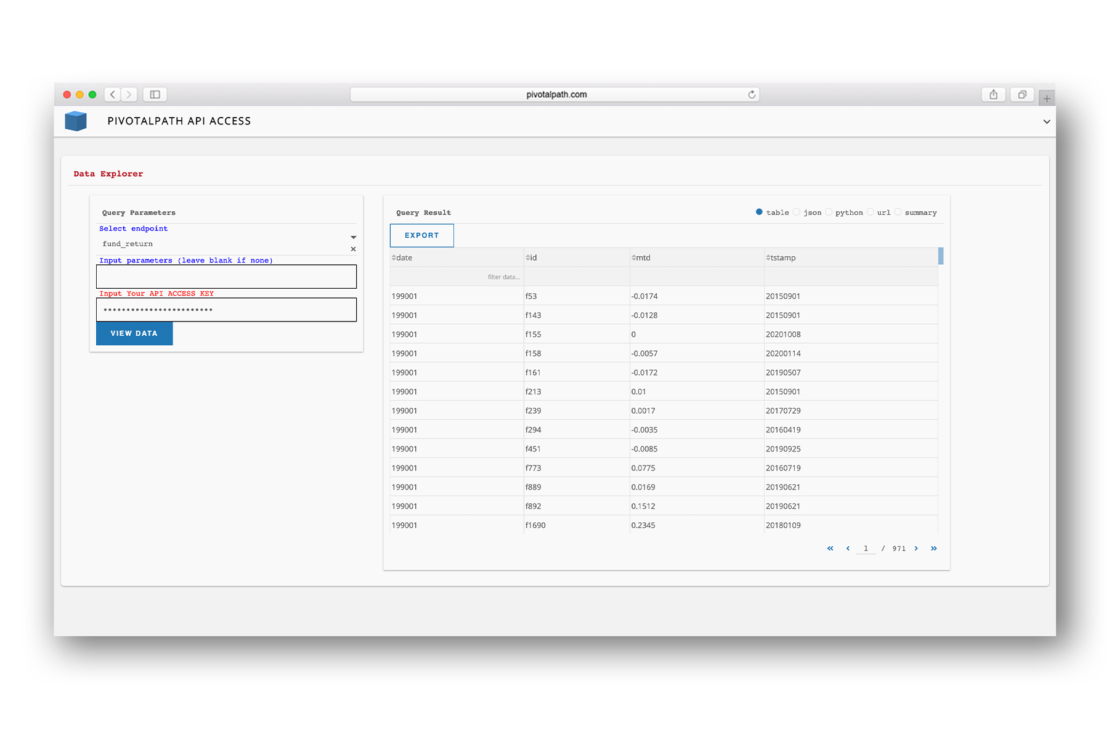
Task: Click the browser forward arrow
Action: 129,94
